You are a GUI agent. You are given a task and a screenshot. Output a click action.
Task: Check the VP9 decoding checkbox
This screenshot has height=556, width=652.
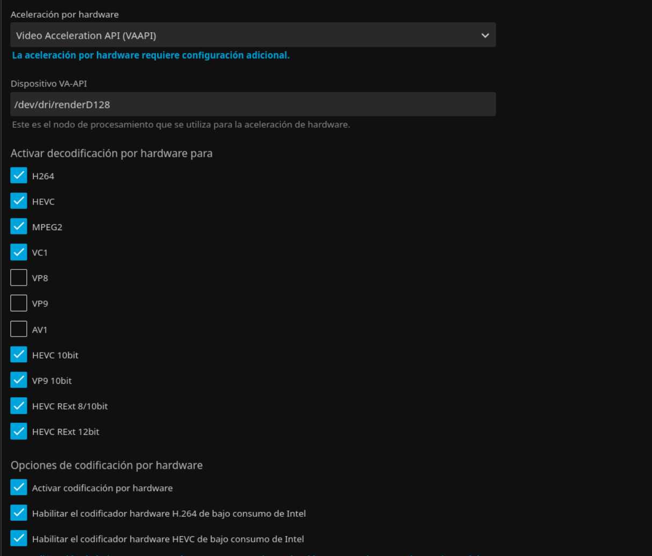(19, 304)
